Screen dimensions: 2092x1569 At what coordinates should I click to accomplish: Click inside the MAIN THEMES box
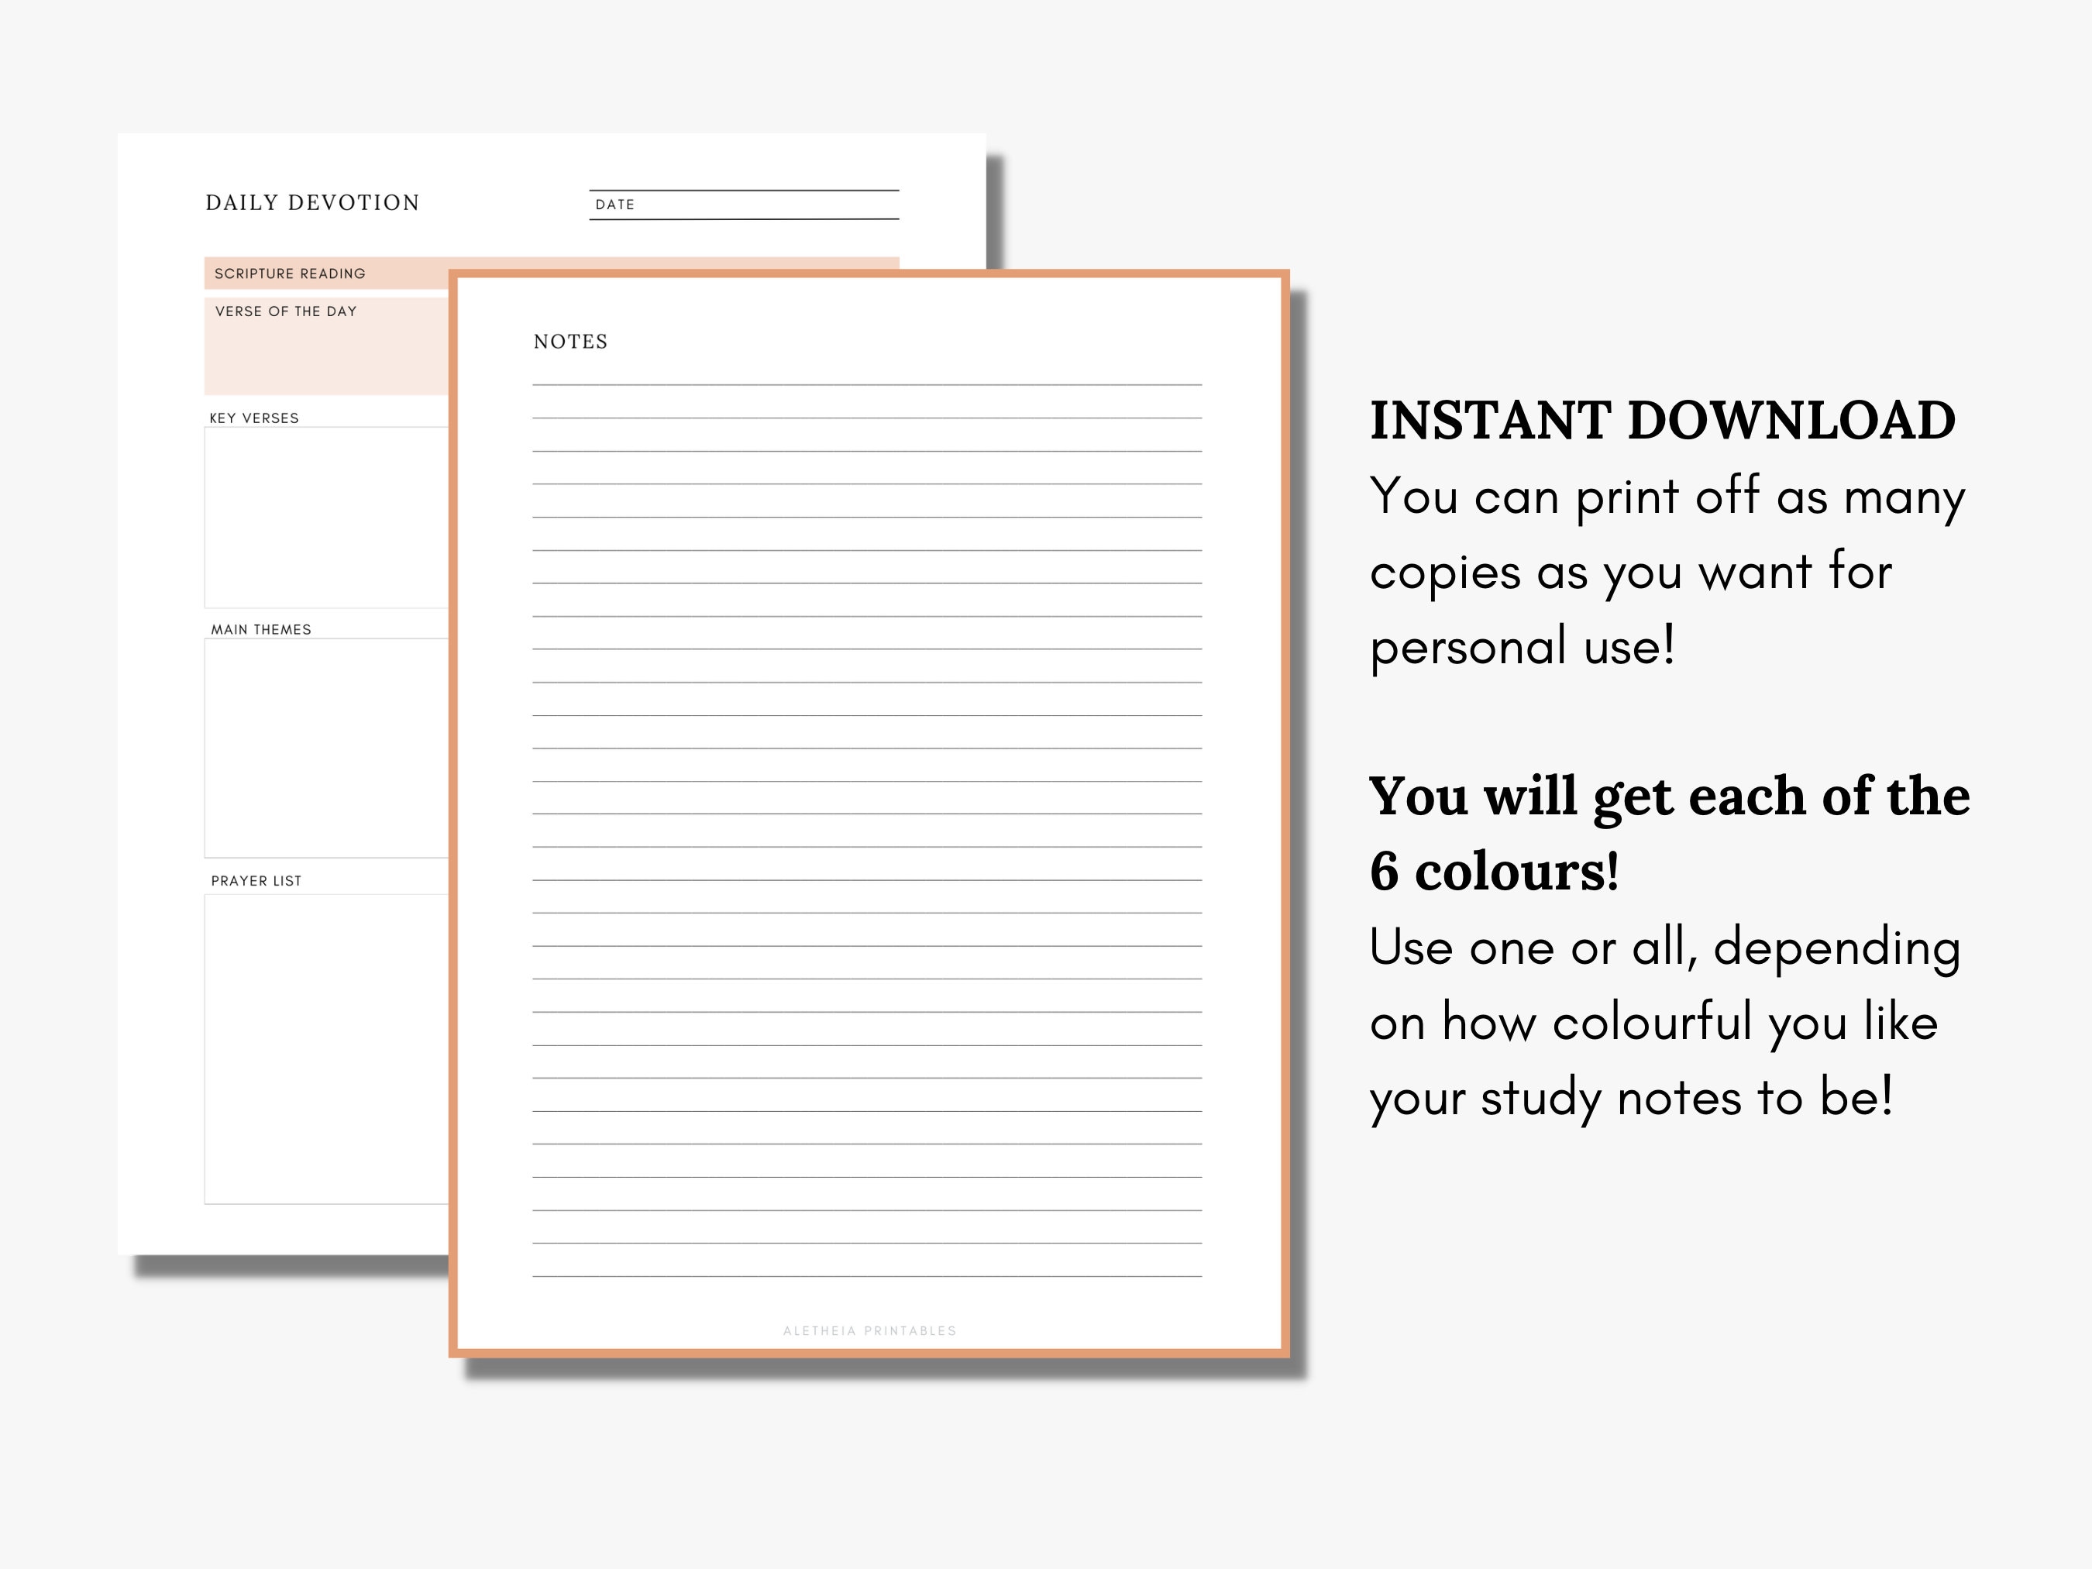(x=322, y=747)
